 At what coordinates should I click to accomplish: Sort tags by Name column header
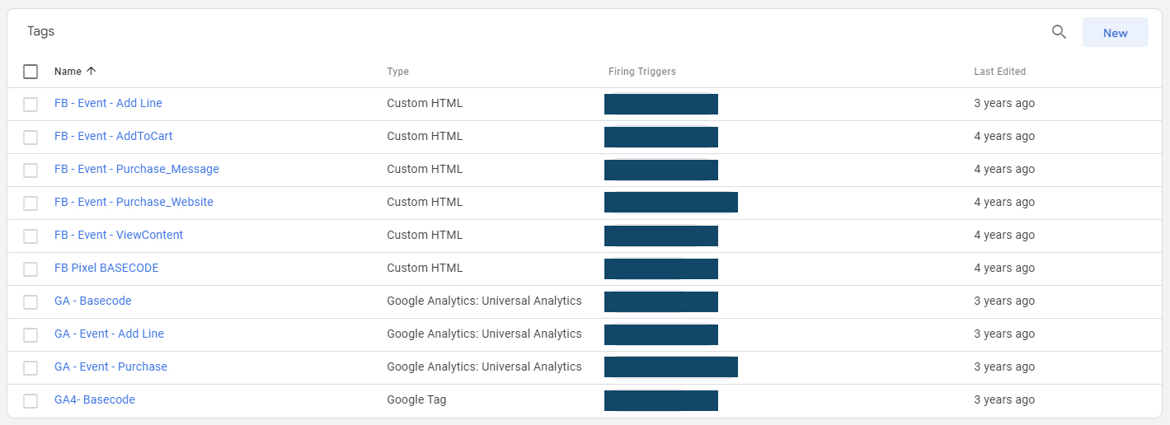click(x=68, y=72)
